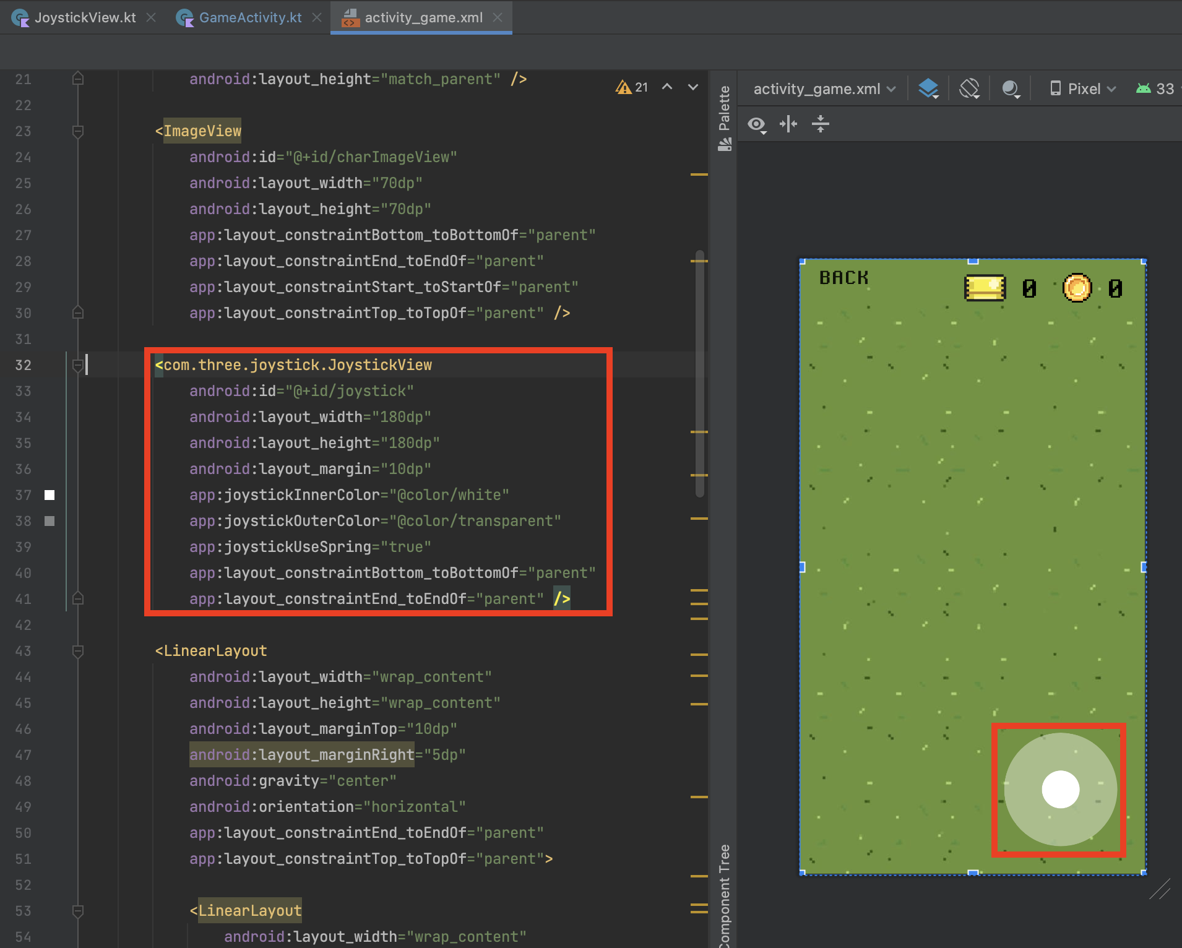Click the bottom resize handle of the preview
Screen dimensions: 1182x948
pos(973,873)
